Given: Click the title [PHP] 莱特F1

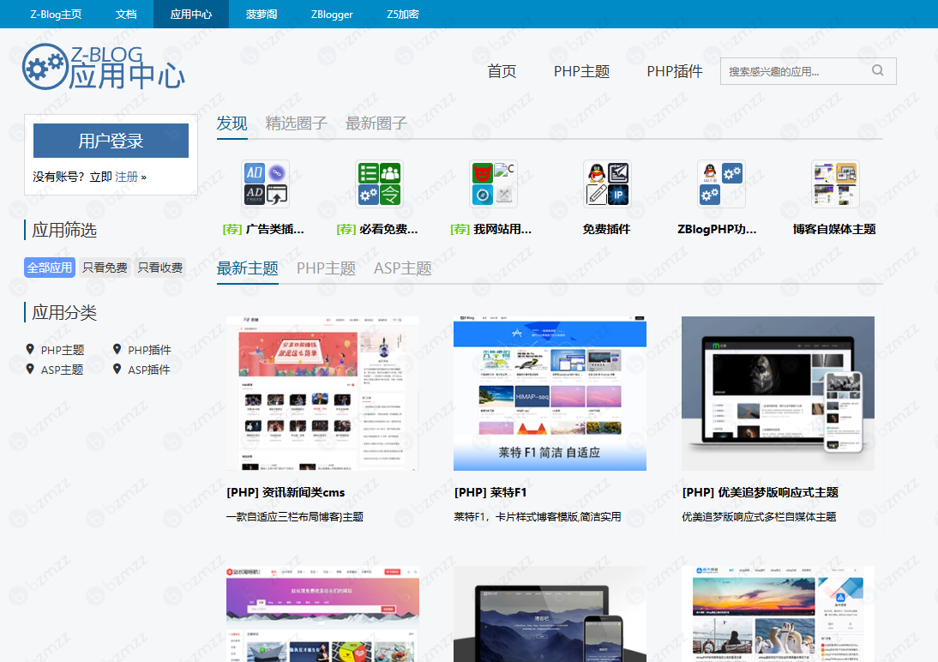Looking at the screenshot, I should pos(490,492).
